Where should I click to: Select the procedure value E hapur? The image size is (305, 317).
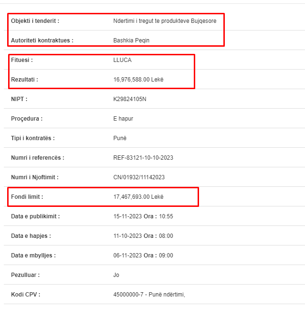[123, 119]
